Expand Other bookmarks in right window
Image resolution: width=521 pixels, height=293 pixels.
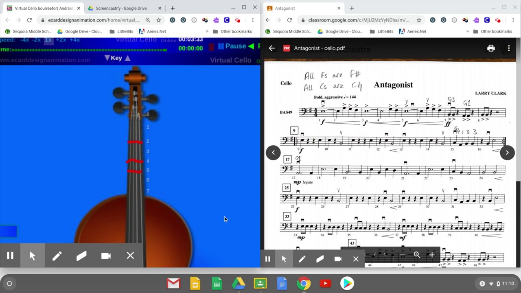click(492, 31)
